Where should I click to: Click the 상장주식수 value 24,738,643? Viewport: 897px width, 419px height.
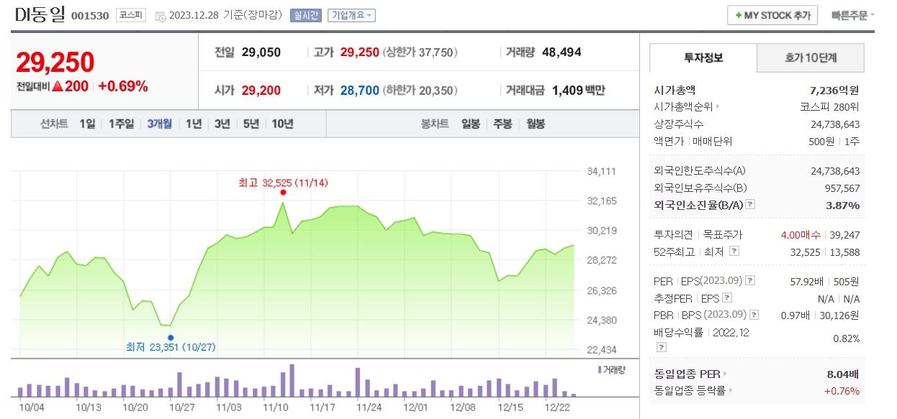pos(835,124)
